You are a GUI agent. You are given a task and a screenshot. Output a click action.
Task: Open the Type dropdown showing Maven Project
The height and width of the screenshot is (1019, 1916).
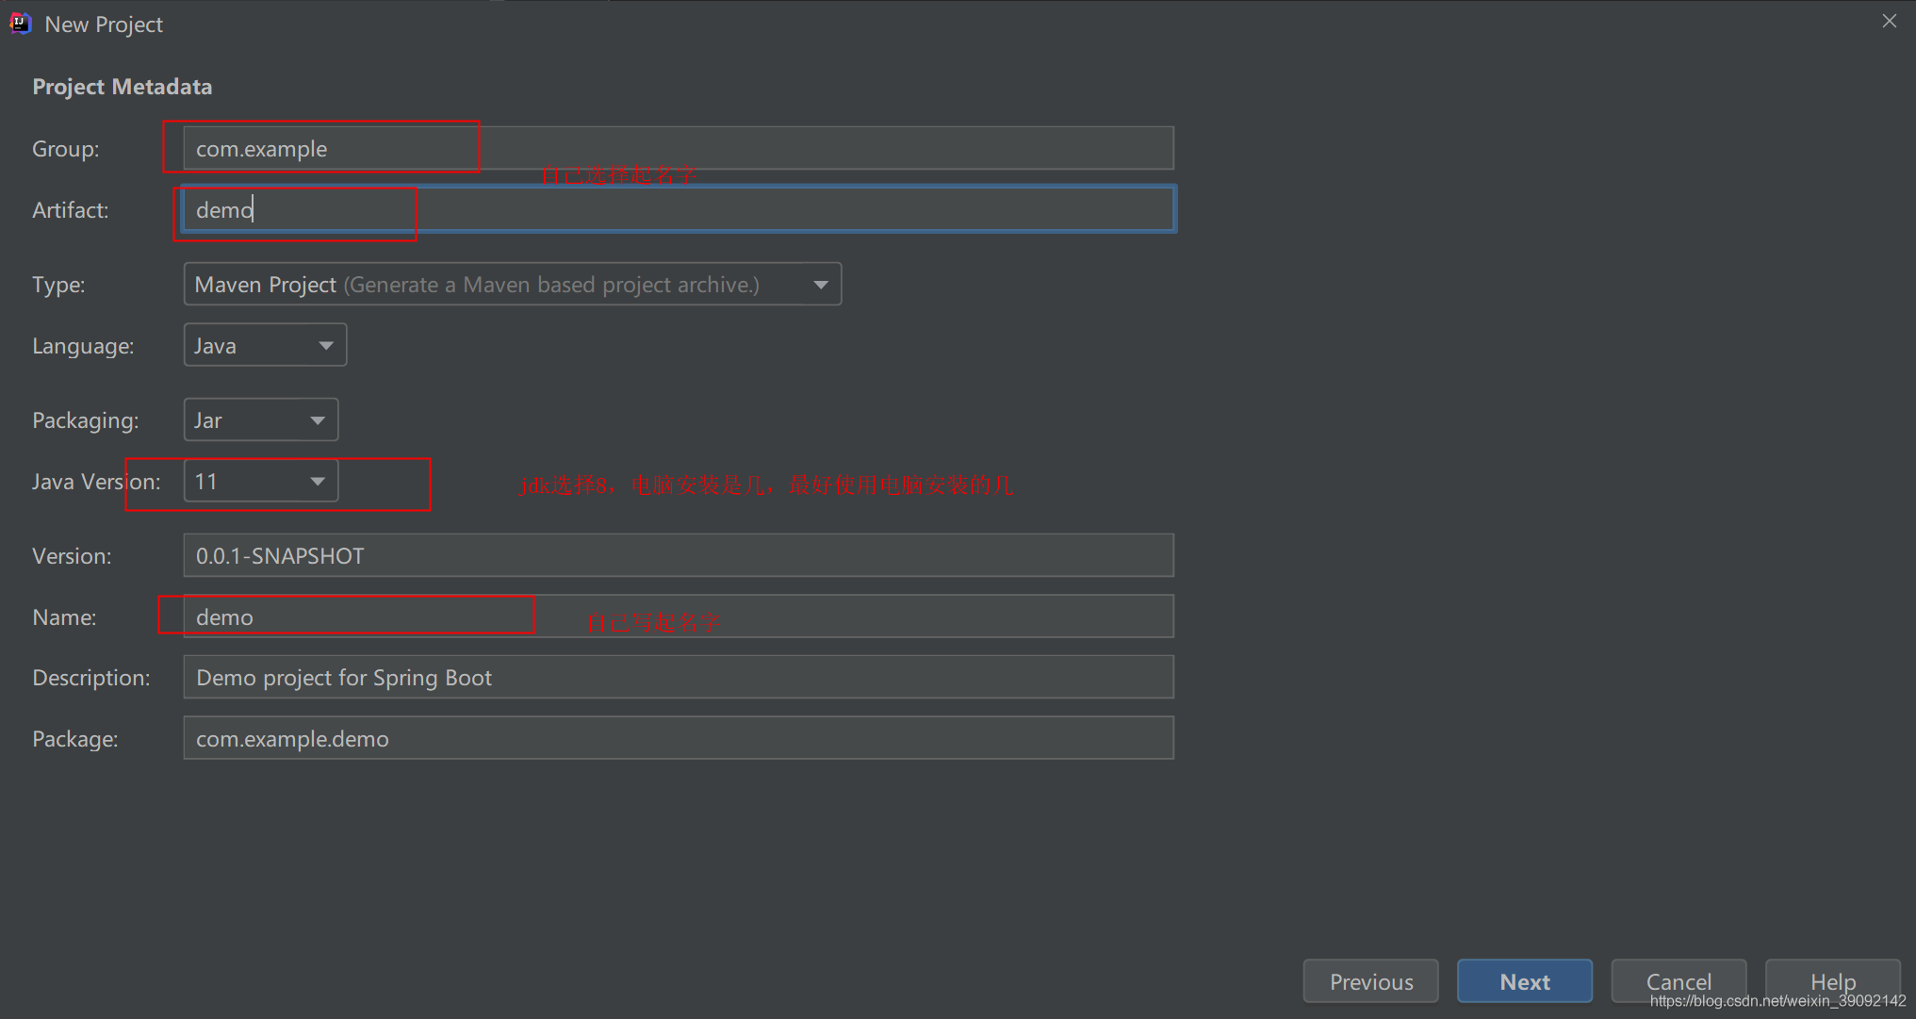(x=513, y=284)
